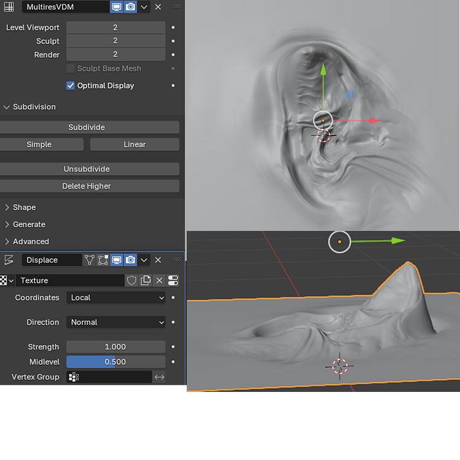Toggle Displace on-cage vertex display icon
This screenshot has width=460, height=460.
89,260
